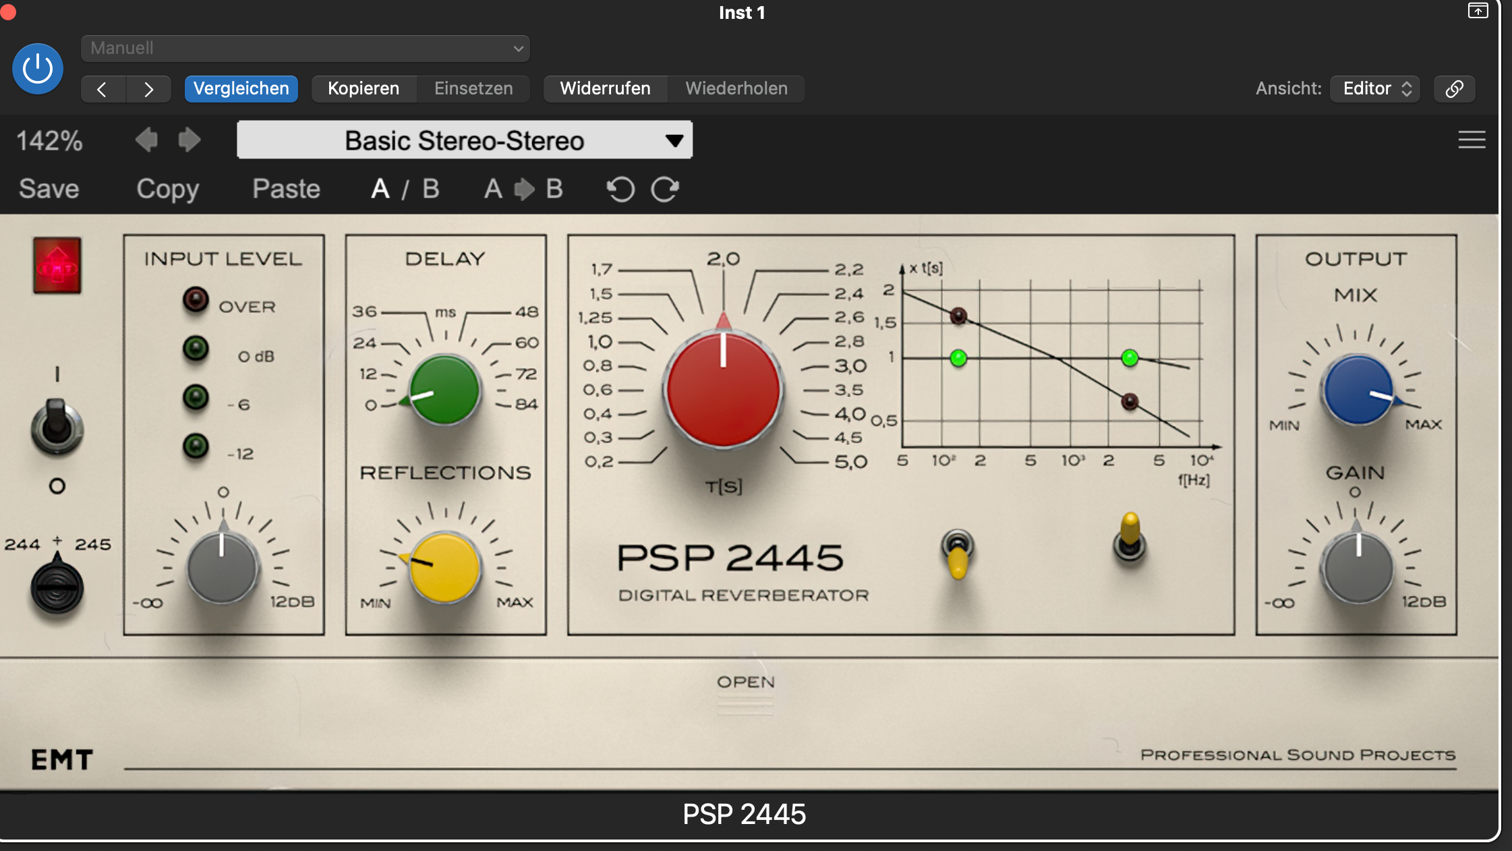Image resolution: width=1512 pixels, height=851 pixels.
Task: Click the red EMT lamp button
Action: pos(57,266)
